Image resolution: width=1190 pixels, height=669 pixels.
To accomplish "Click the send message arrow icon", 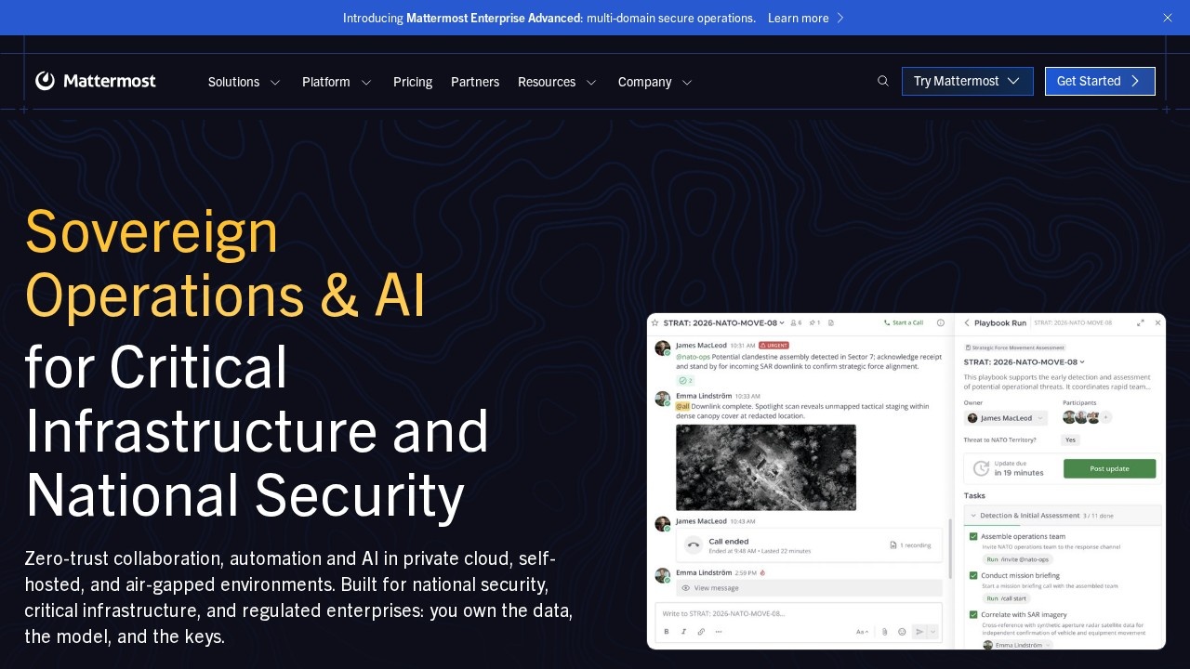I will tap(920, 632).
